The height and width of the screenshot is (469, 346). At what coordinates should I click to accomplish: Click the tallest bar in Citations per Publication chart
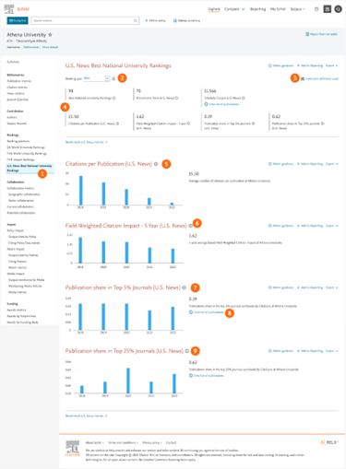(x=81, y=191)
